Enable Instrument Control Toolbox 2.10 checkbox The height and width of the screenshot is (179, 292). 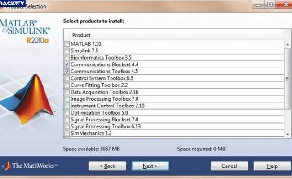[x=66, y=106]
